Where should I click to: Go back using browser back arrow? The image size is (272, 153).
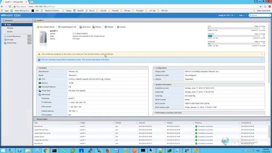pos(2,7)
